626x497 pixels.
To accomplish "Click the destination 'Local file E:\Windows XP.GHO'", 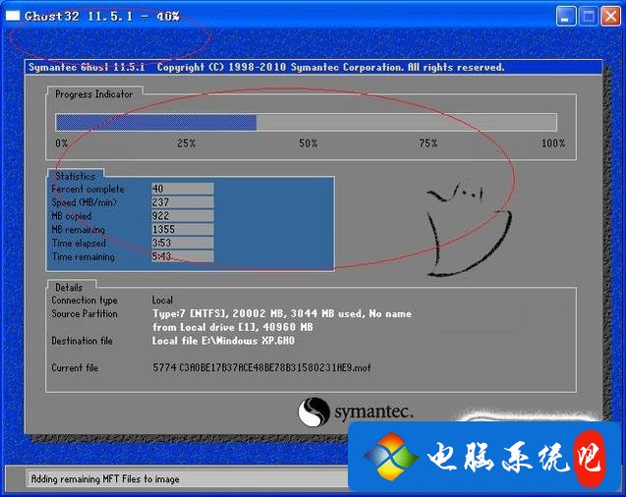I will [x=224, y=341].
